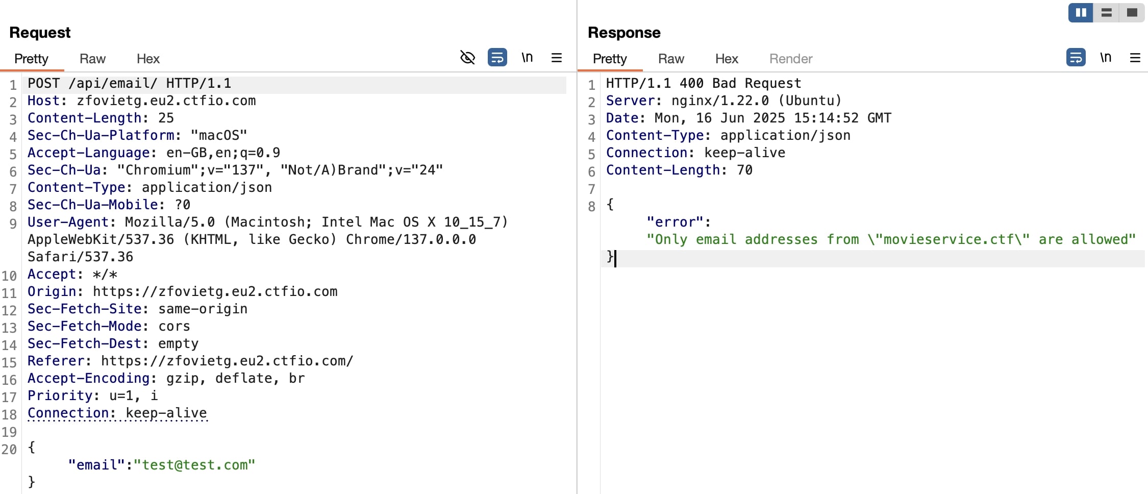The width and height of the screenshot is (1148, 494).
Task: Click the AppleWebKit/537.36 user agent continuation line
Action: 252,239
